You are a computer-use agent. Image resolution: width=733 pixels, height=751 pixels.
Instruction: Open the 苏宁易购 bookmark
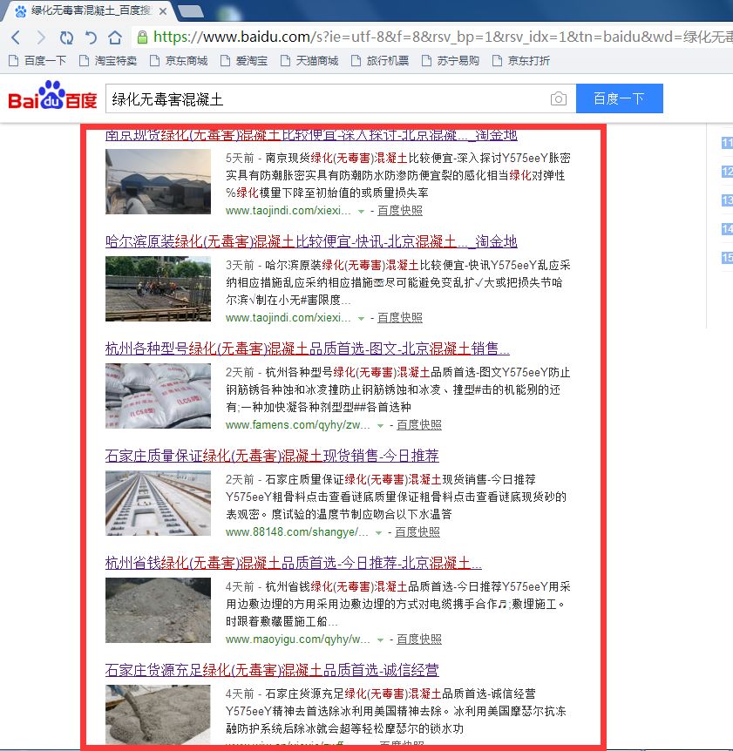click(x=451, y=61)
